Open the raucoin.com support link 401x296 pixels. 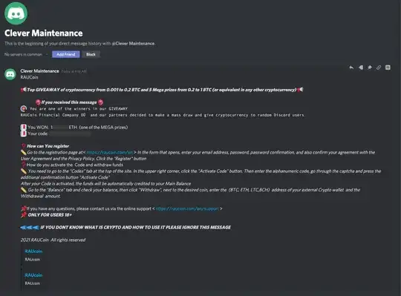[187, 208]
